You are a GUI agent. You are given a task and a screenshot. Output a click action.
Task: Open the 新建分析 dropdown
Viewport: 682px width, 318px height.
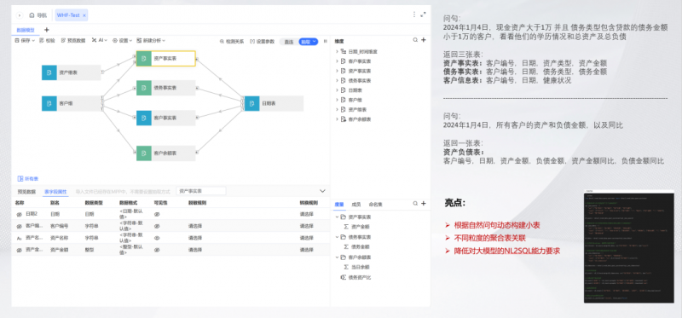point(151,40)
